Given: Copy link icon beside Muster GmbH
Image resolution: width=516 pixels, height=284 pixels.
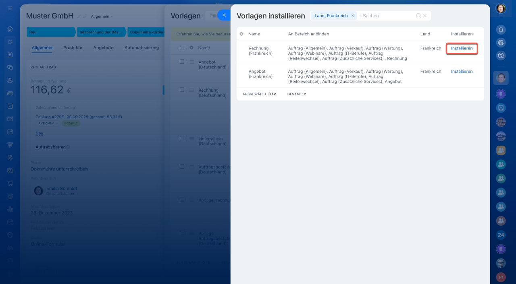Looking at the screenshot, I should (85, 16).
